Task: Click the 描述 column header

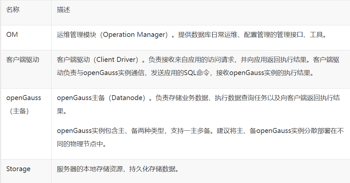Action: (63, 10)
